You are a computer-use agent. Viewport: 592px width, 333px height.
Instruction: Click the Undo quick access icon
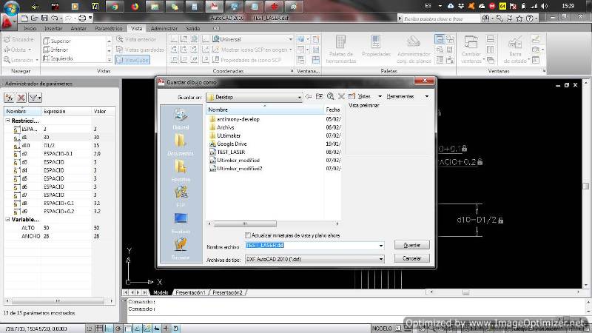(x=54, y=18)
